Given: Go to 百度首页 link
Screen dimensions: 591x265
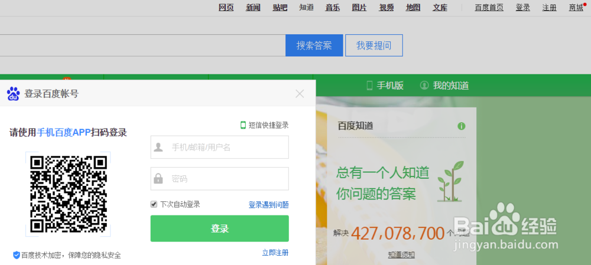Looking at the screenshot, I should point(489,7).
